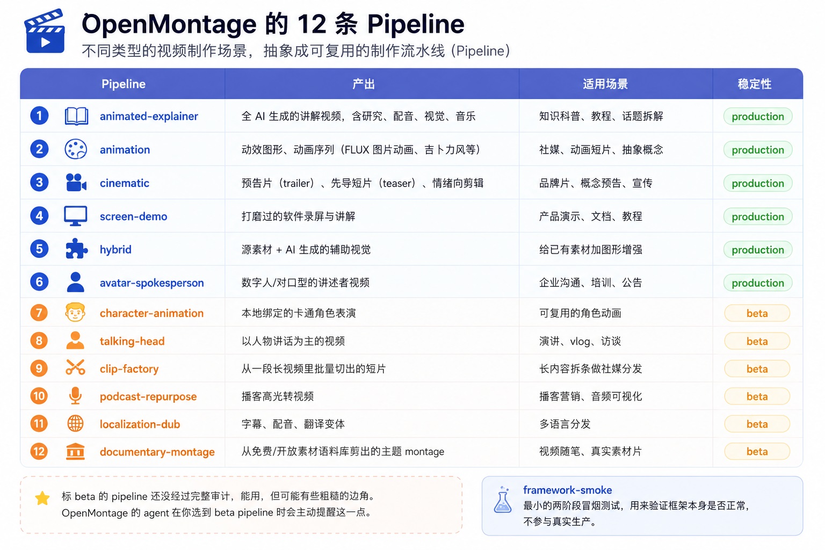Click the text 打磨过的软件录屏与讲解
The width and height of the screenshot is (825, 550).
point(298,216)
